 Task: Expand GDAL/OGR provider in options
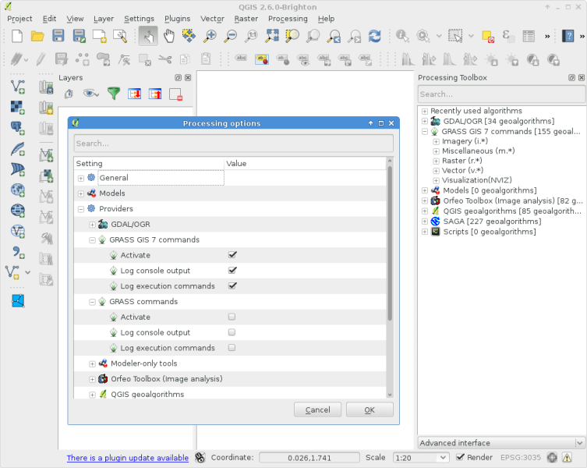(x=92, y=225)
